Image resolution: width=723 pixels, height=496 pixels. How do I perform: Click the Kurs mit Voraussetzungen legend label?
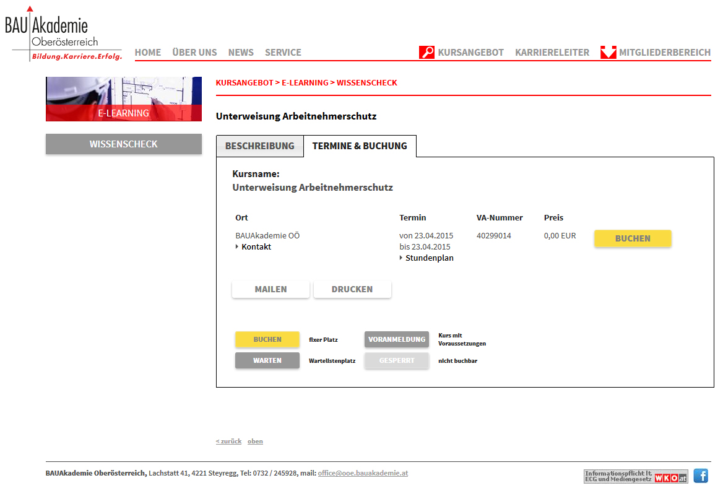pyautogui.click(x=462, y=339)
